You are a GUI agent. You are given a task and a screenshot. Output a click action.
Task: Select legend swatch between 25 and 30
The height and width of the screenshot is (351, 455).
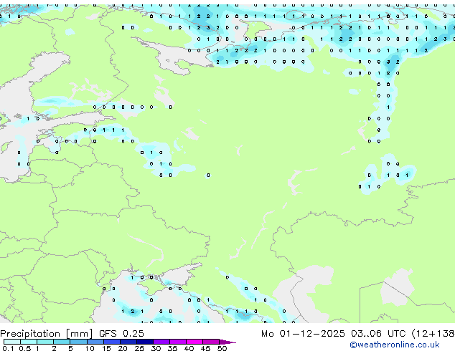pyautogui.click(x=144, y=342)
